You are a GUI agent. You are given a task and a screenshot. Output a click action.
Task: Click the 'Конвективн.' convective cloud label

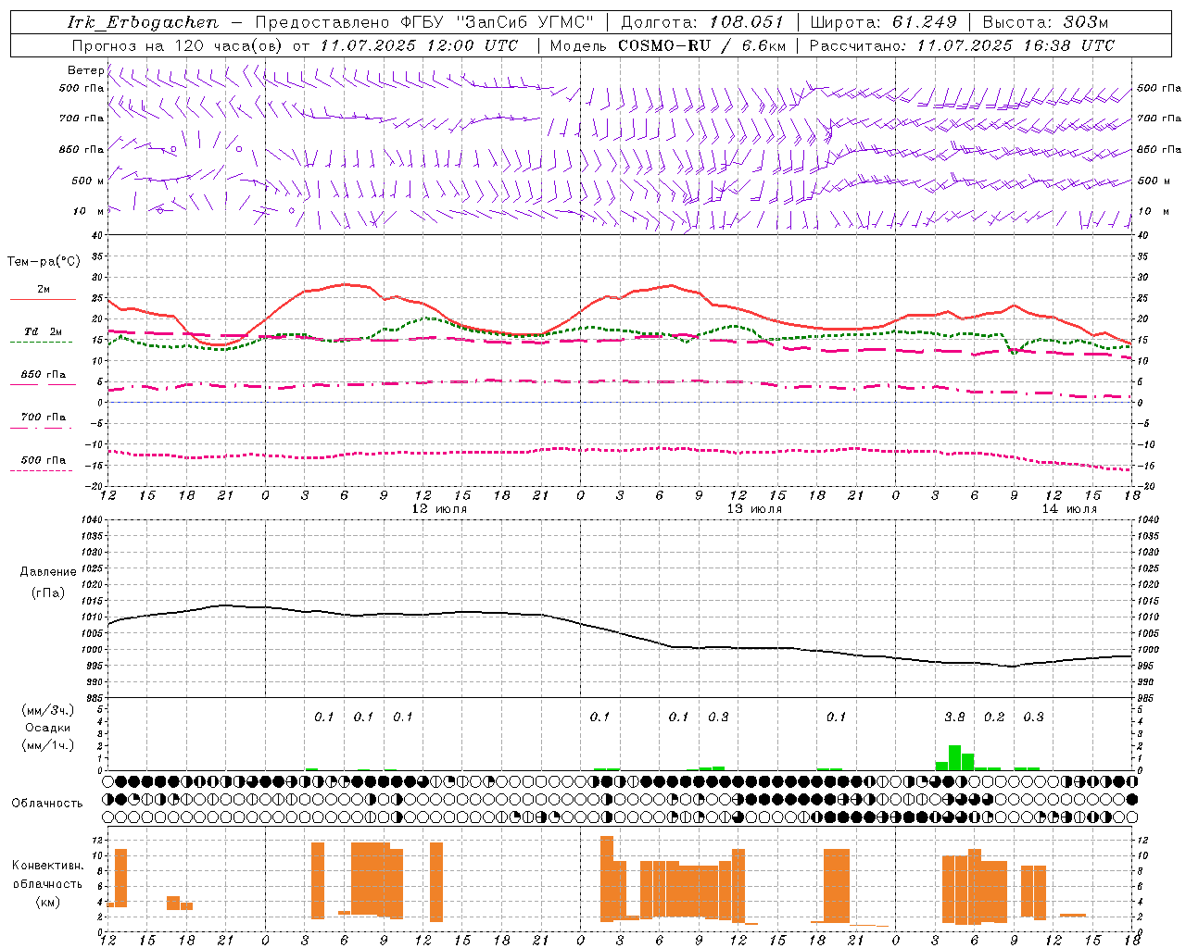47,866
